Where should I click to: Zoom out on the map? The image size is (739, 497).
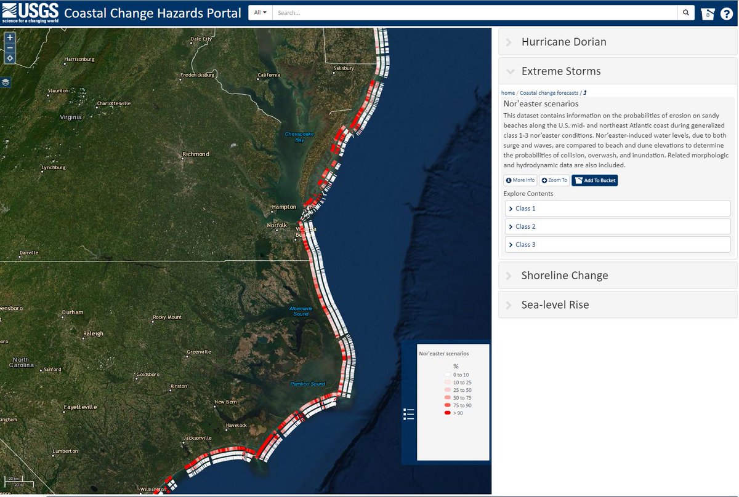[x=10, y=47]
